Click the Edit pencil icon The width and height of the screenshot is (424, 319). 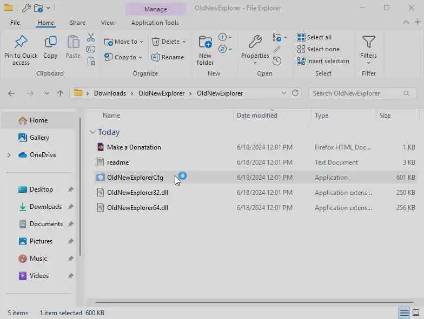click(277, 50)
